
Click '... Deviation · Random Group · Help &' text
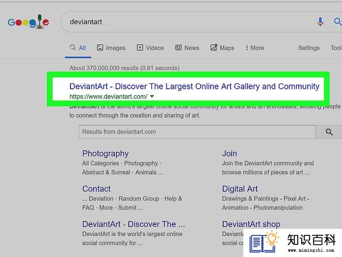coord(132,199)
